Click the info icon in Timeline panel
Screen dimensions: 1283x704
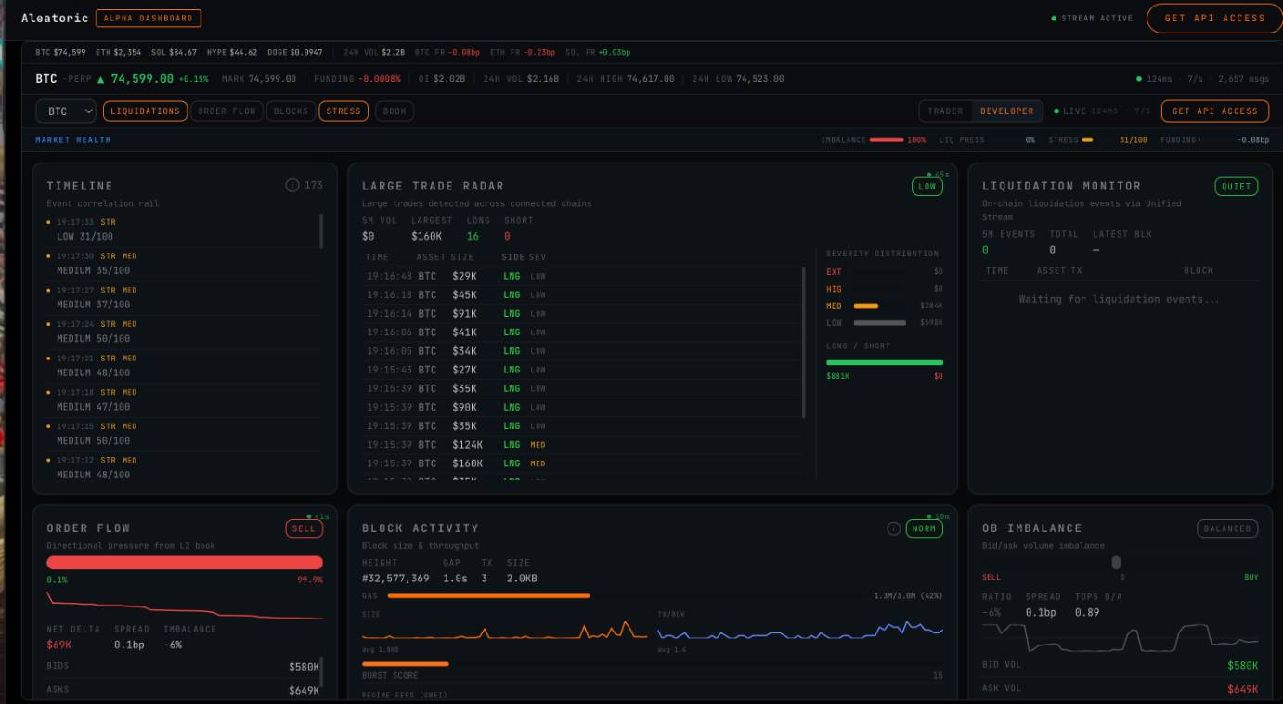pos(292,186)
